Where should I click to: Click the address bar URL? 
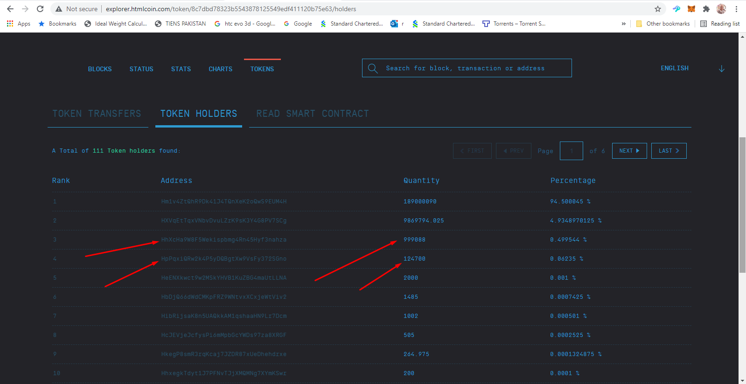click(231, 9)
